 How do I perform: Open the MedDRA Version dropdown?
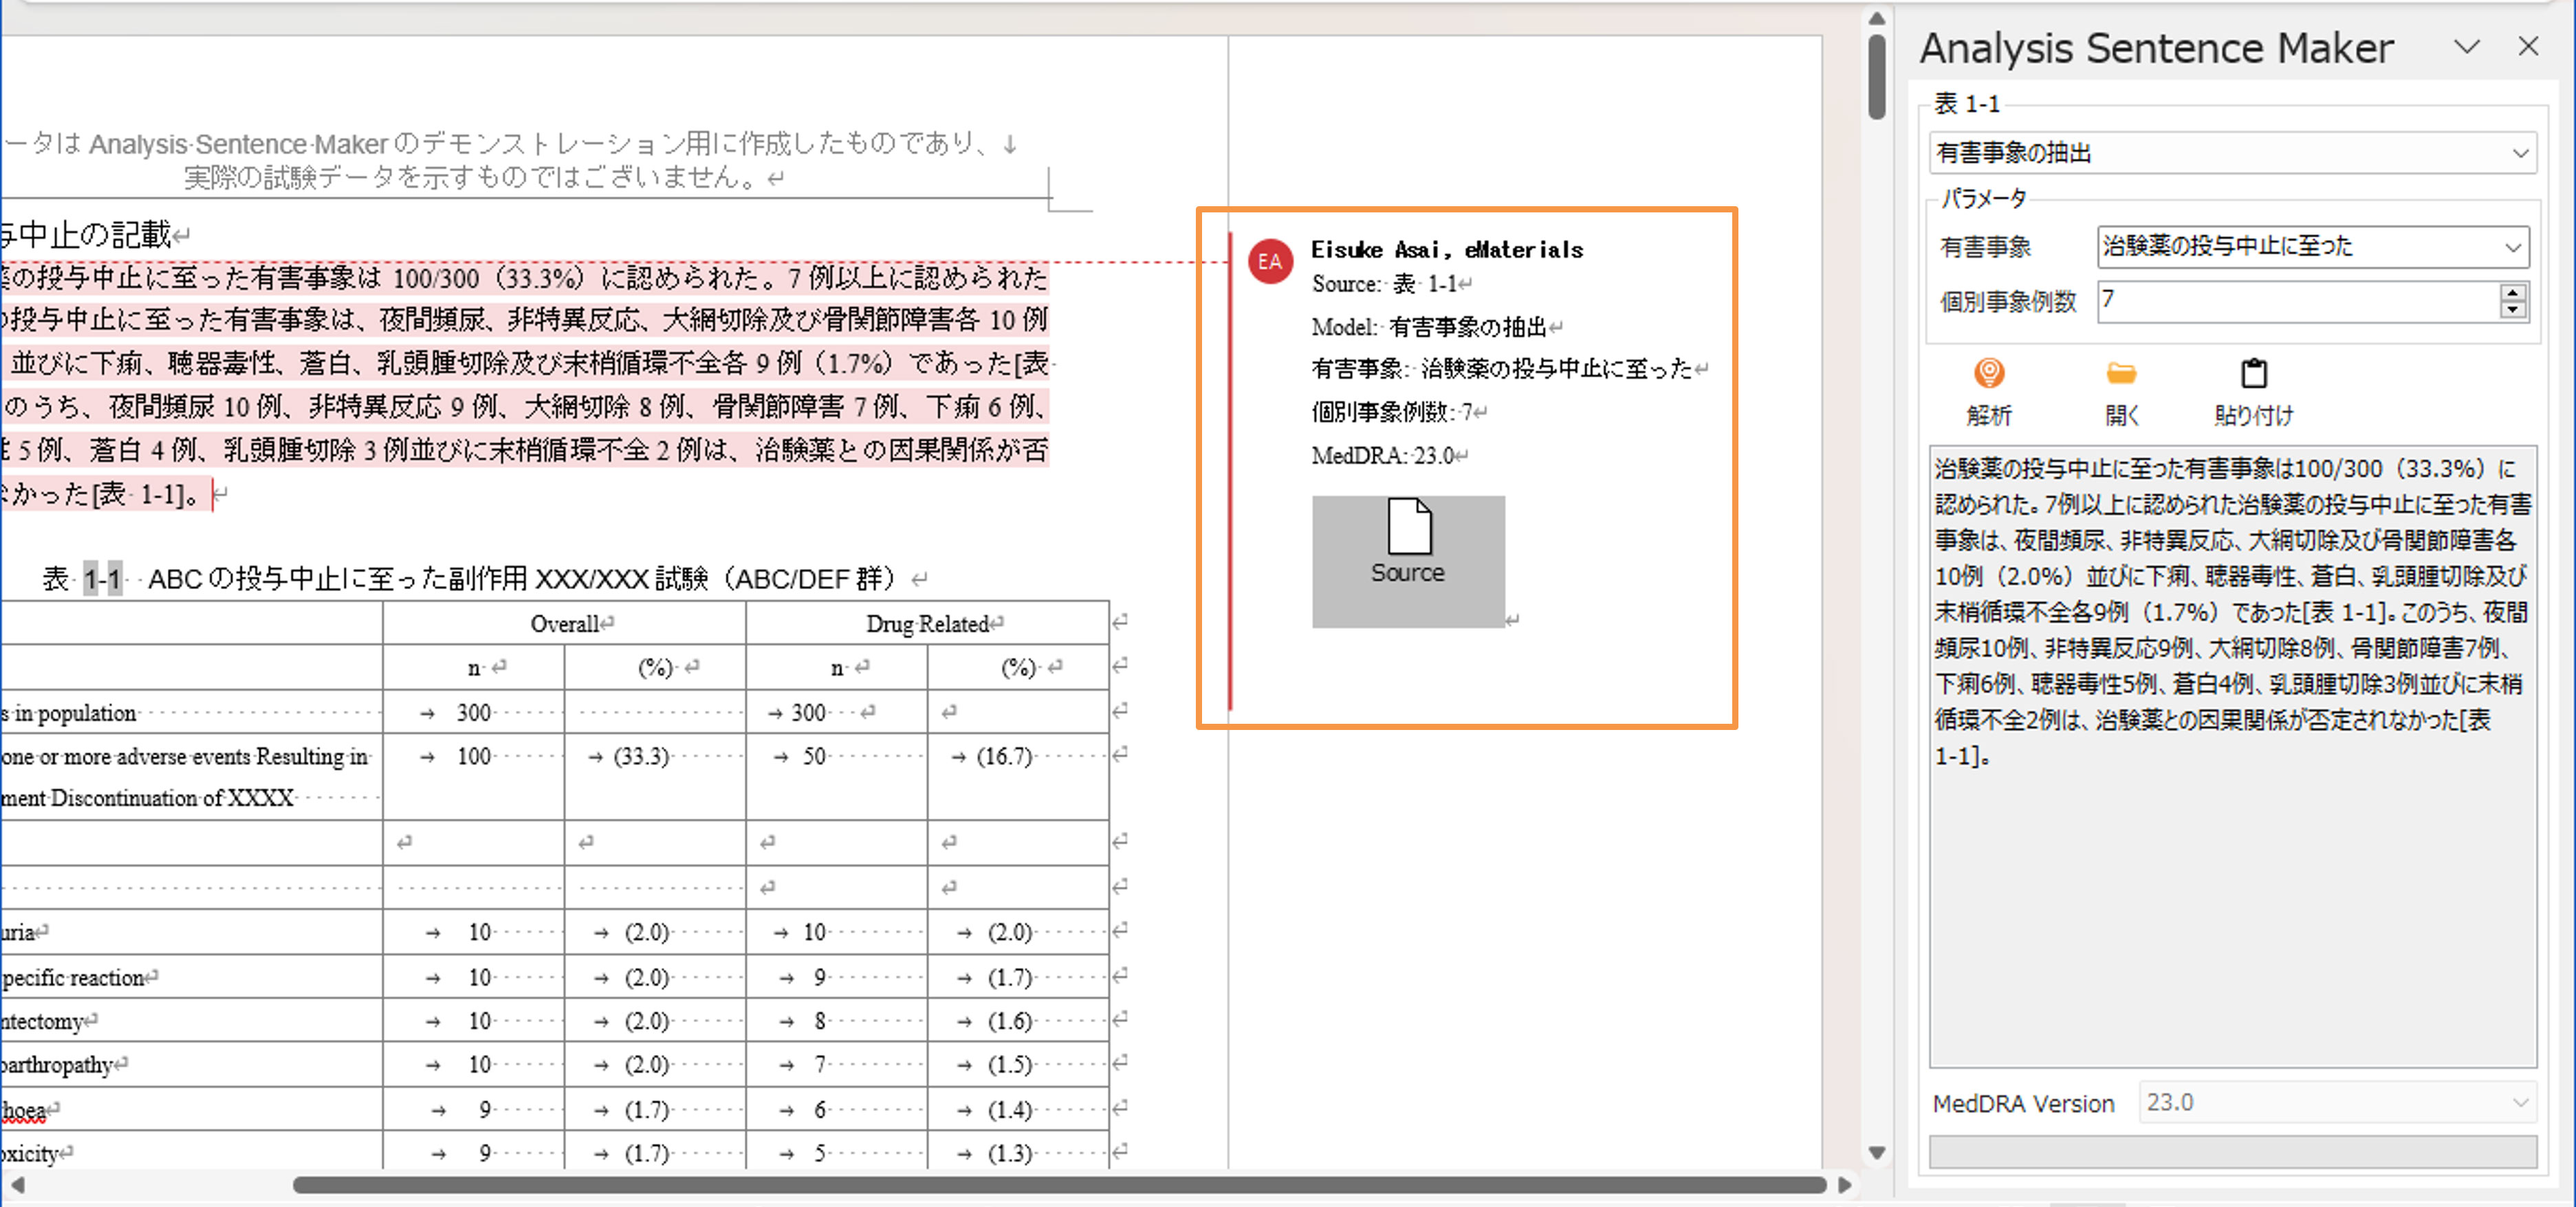[2519, 1102]
